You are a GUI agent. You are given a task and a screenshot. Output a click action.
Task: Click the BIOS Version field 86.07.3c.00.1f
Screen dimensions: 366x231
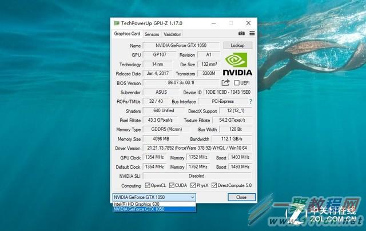click(181, 83)
